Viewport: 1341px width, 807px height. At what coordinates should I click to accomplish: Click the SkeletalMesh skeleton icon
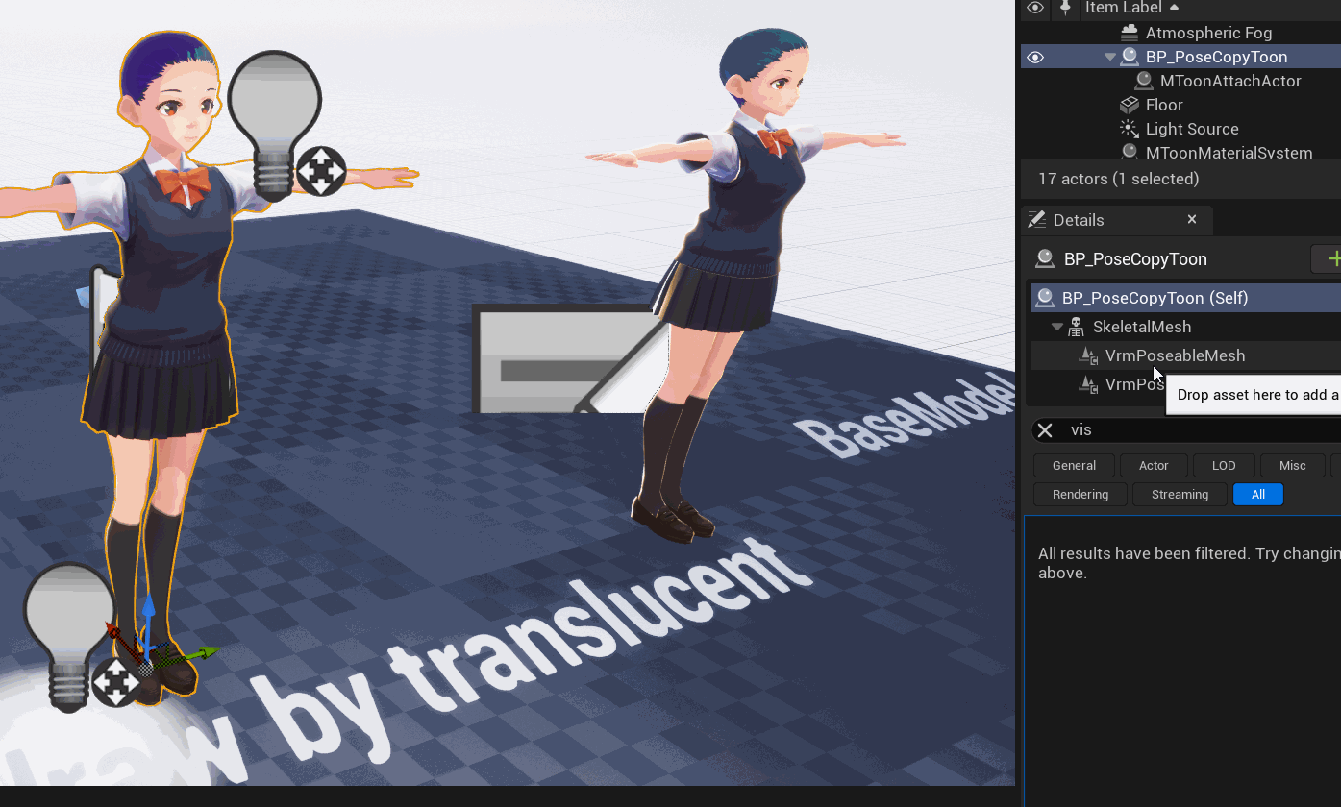1077,327
